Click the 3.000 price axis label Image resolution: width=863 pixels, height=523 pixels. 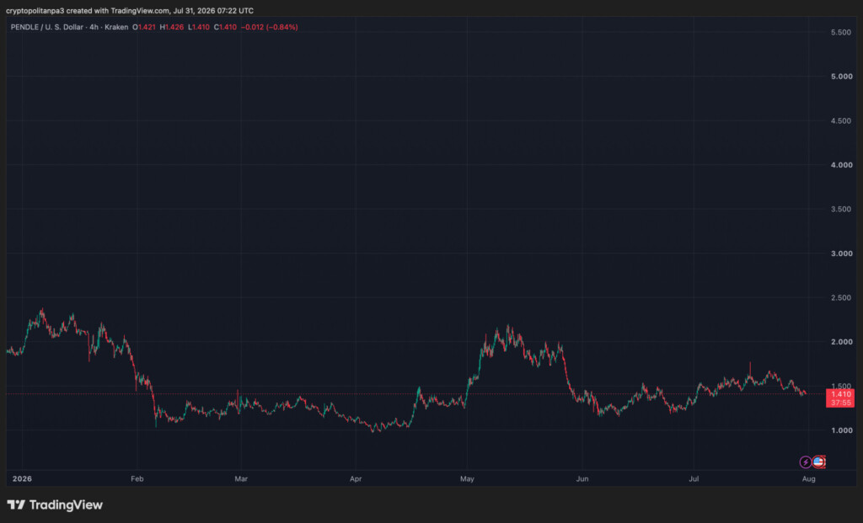click(841, 253)
